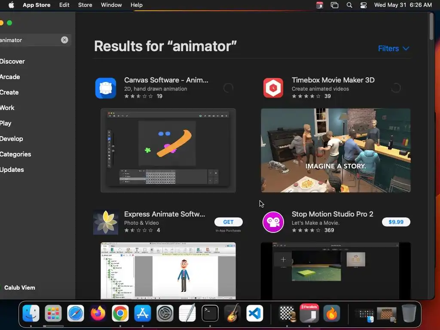
Task: Click the loading spinner for Canvas Software
Action: point(228,88)
